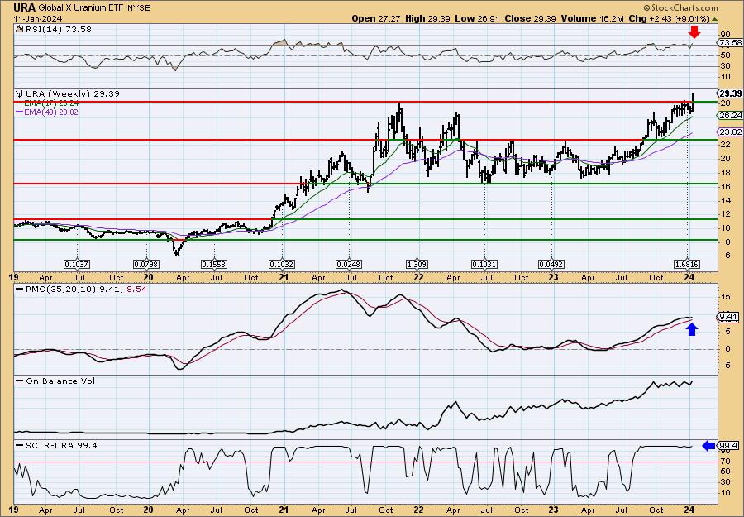Screen dimensions: 744x517
Task: Click the green up-triangle beside Chg
Action: coord(714,18)
